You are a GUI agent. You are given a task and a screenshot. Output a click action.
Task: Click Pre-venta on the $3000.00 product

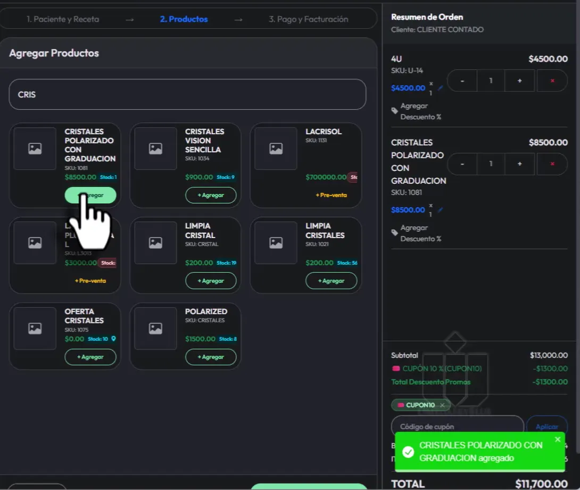[90, 281]
